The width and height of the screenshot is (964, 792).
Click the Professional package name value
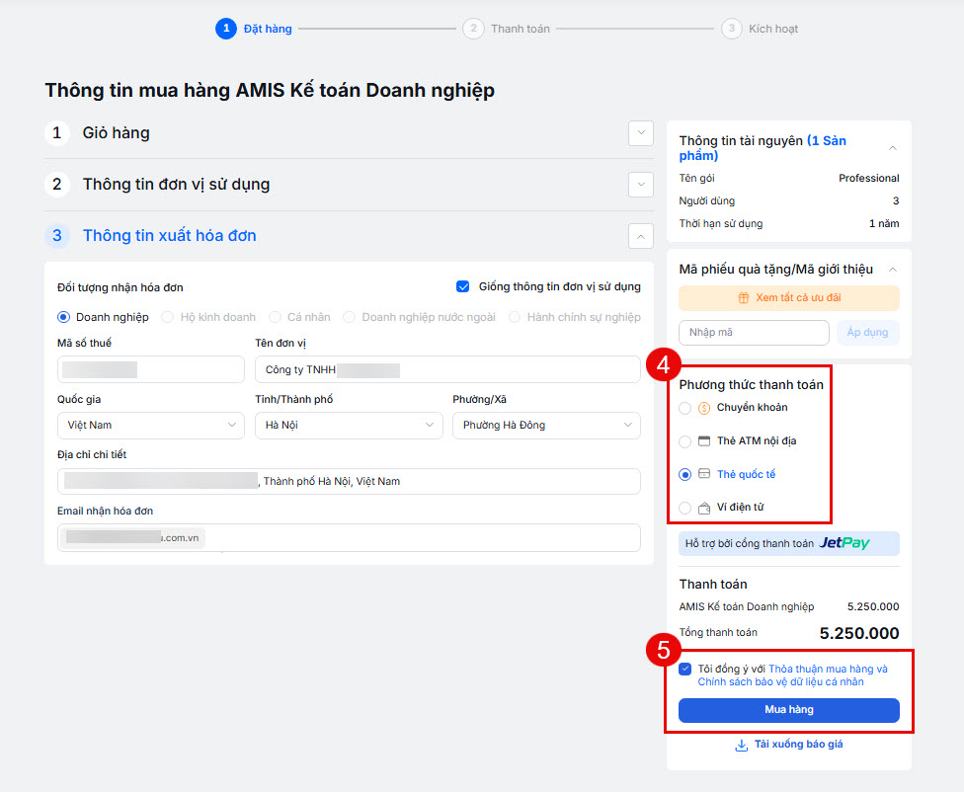(869, 179)
